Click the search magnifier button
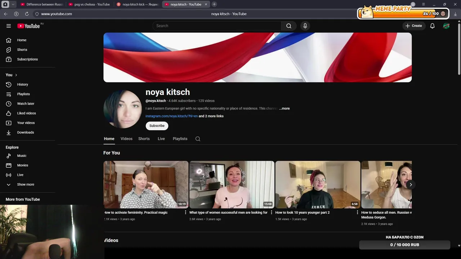Viewport: 461px width, 259px height. point(289,26)
